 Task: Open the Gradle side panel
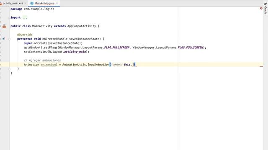click(x=265, y=8)
